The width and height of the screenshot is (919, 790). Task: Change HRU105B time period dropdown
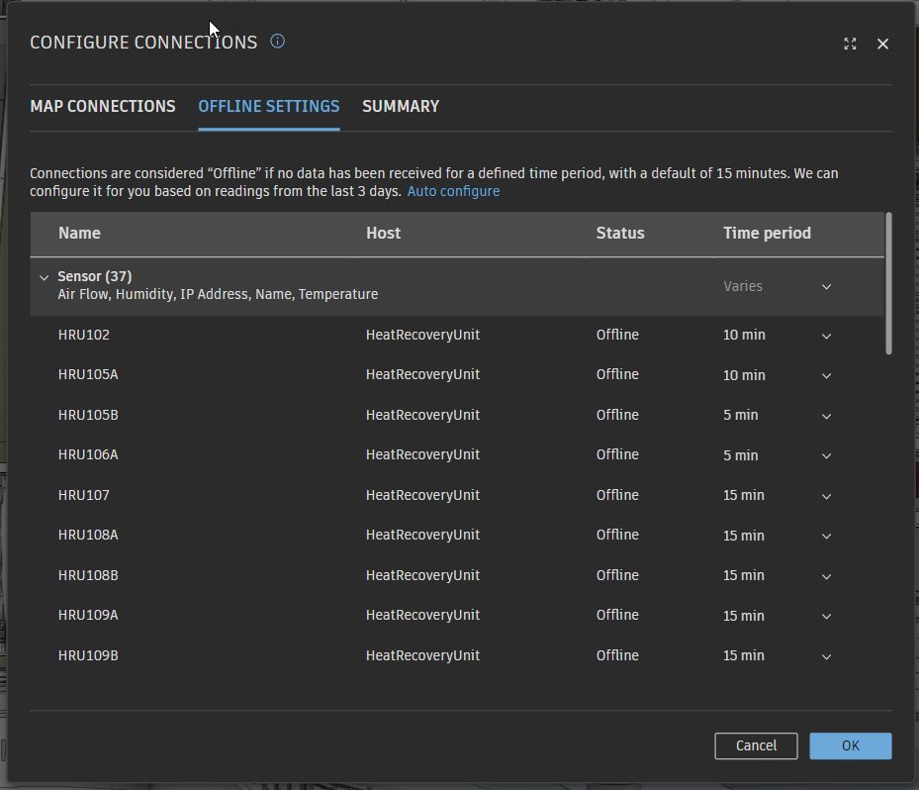point(826,416)
